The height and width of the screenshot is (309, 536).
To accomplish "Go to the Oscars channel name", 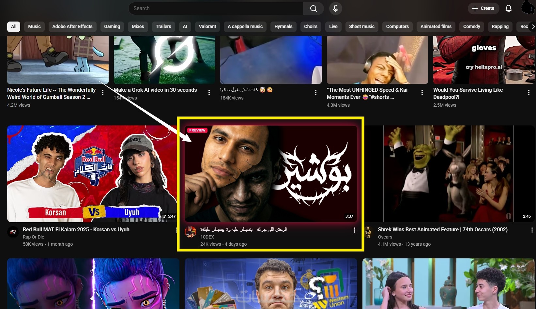I will point(385,237).
